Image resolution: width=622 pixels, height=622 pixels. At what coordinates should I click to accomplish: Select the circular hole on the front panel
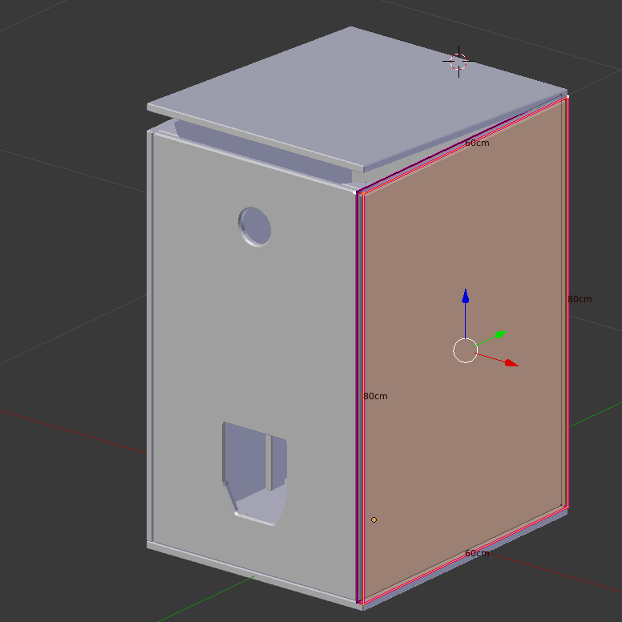click(x=255, y=227)
